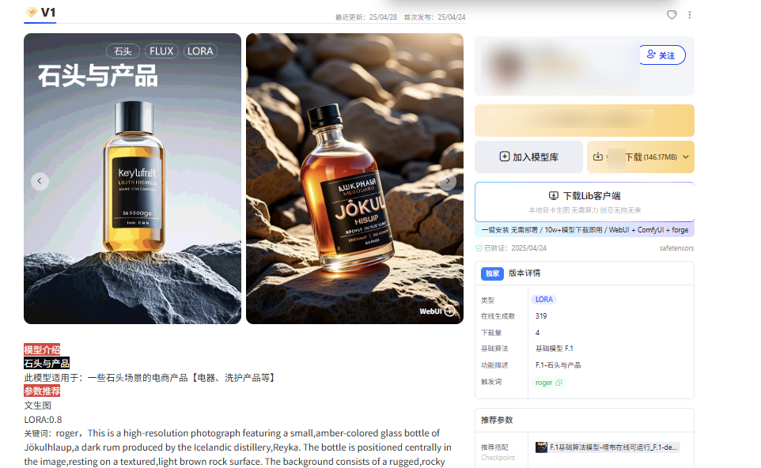Click the monitor icon beside 下载Lib客户端
This screenshot has height=468, width=761.
coord(553,195)
